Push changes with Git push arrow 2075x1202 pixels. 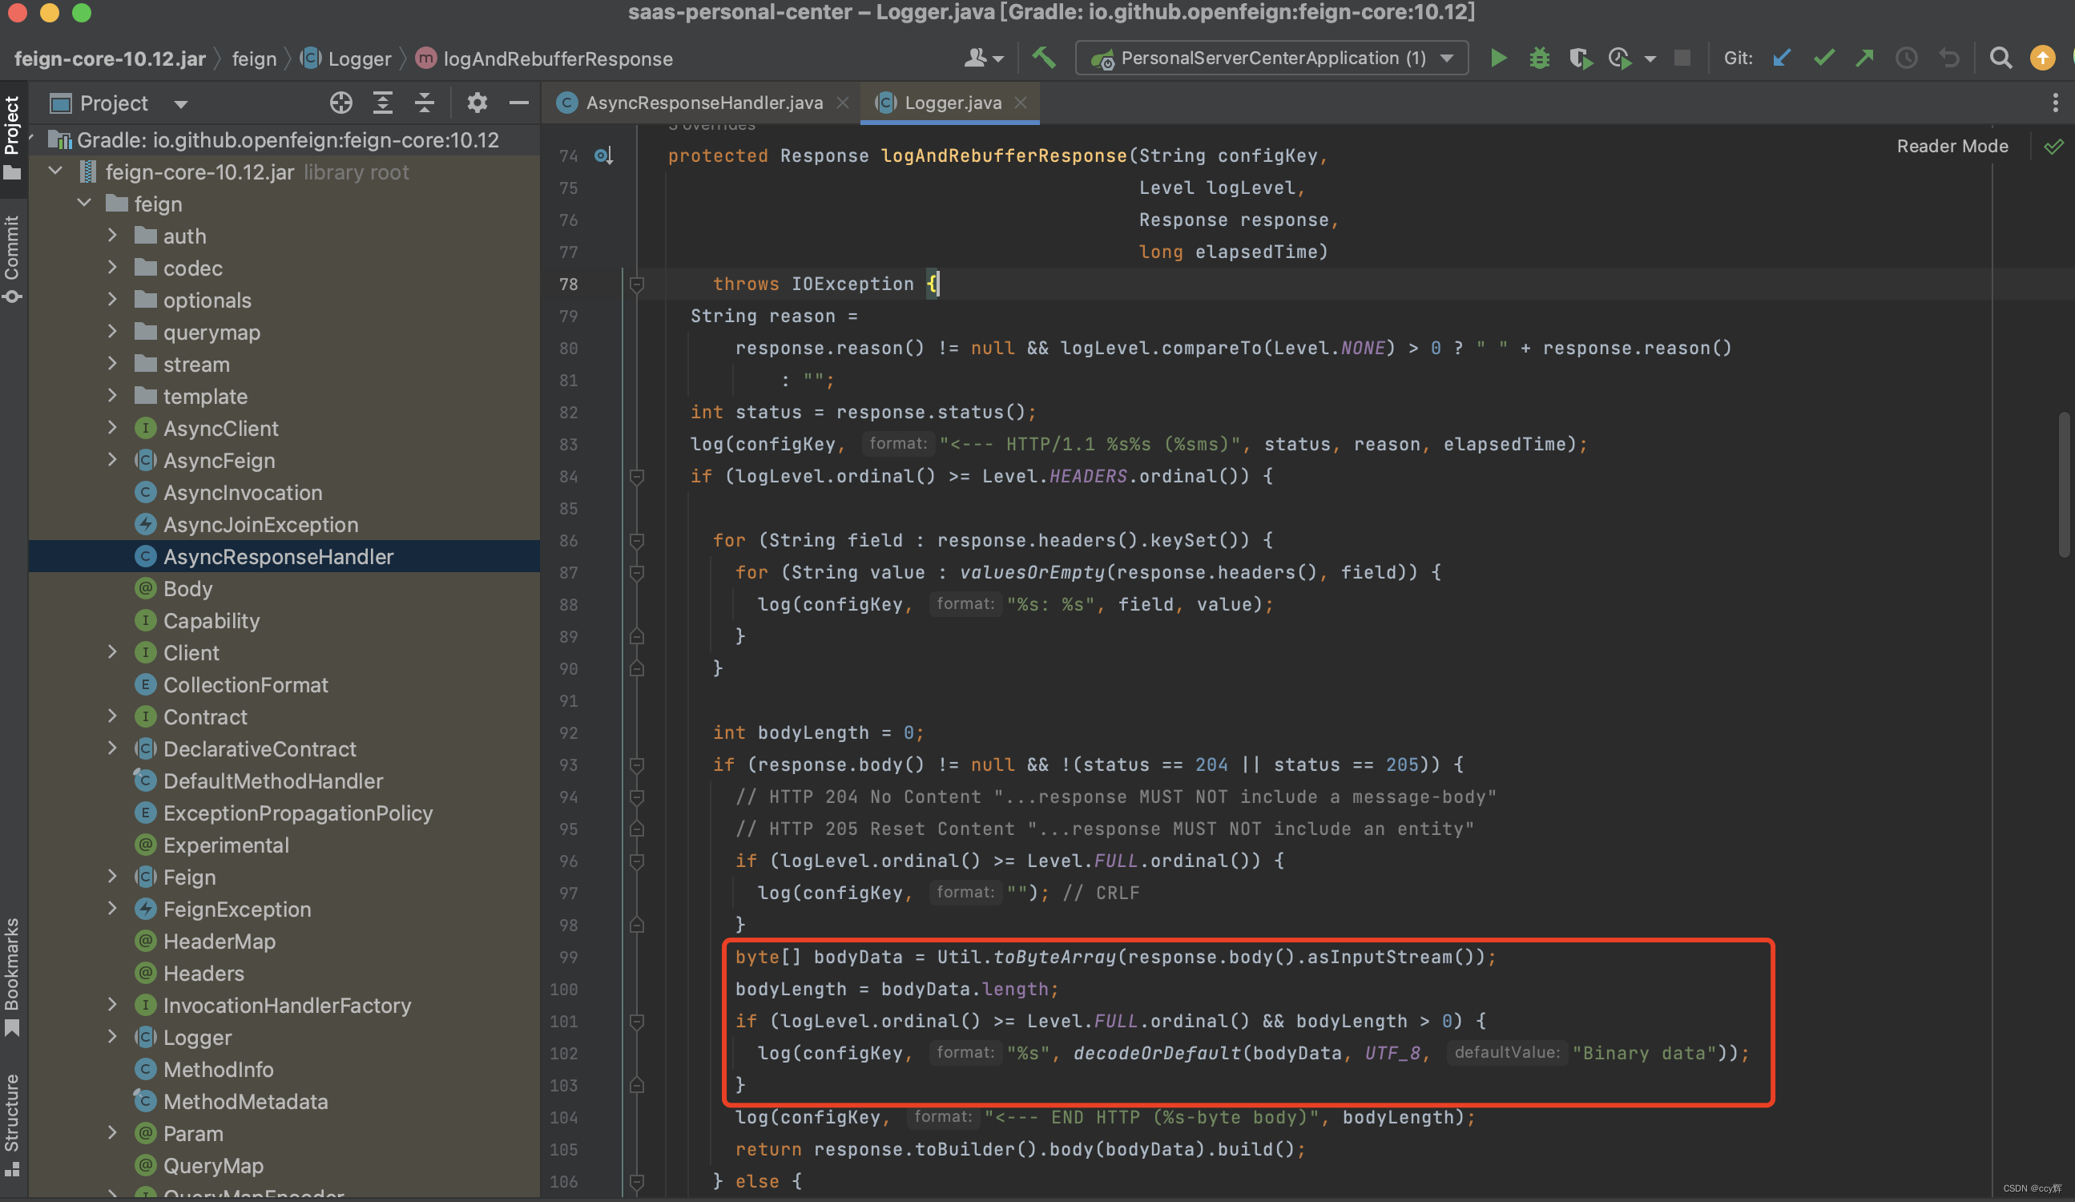(1865, 58)
